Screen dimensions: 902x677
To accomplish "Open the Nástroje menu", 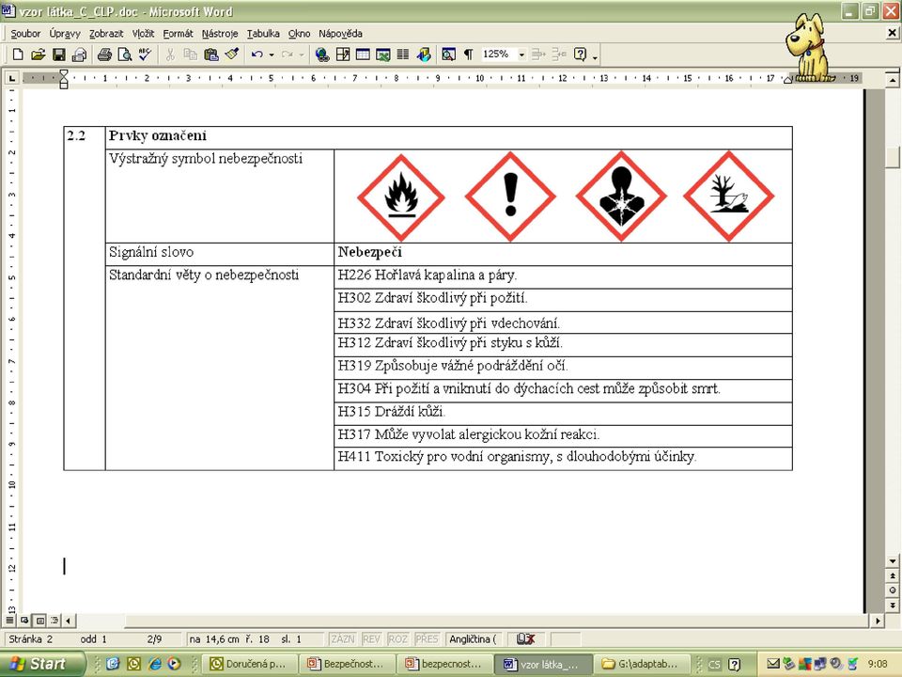I will pos(220,34).
